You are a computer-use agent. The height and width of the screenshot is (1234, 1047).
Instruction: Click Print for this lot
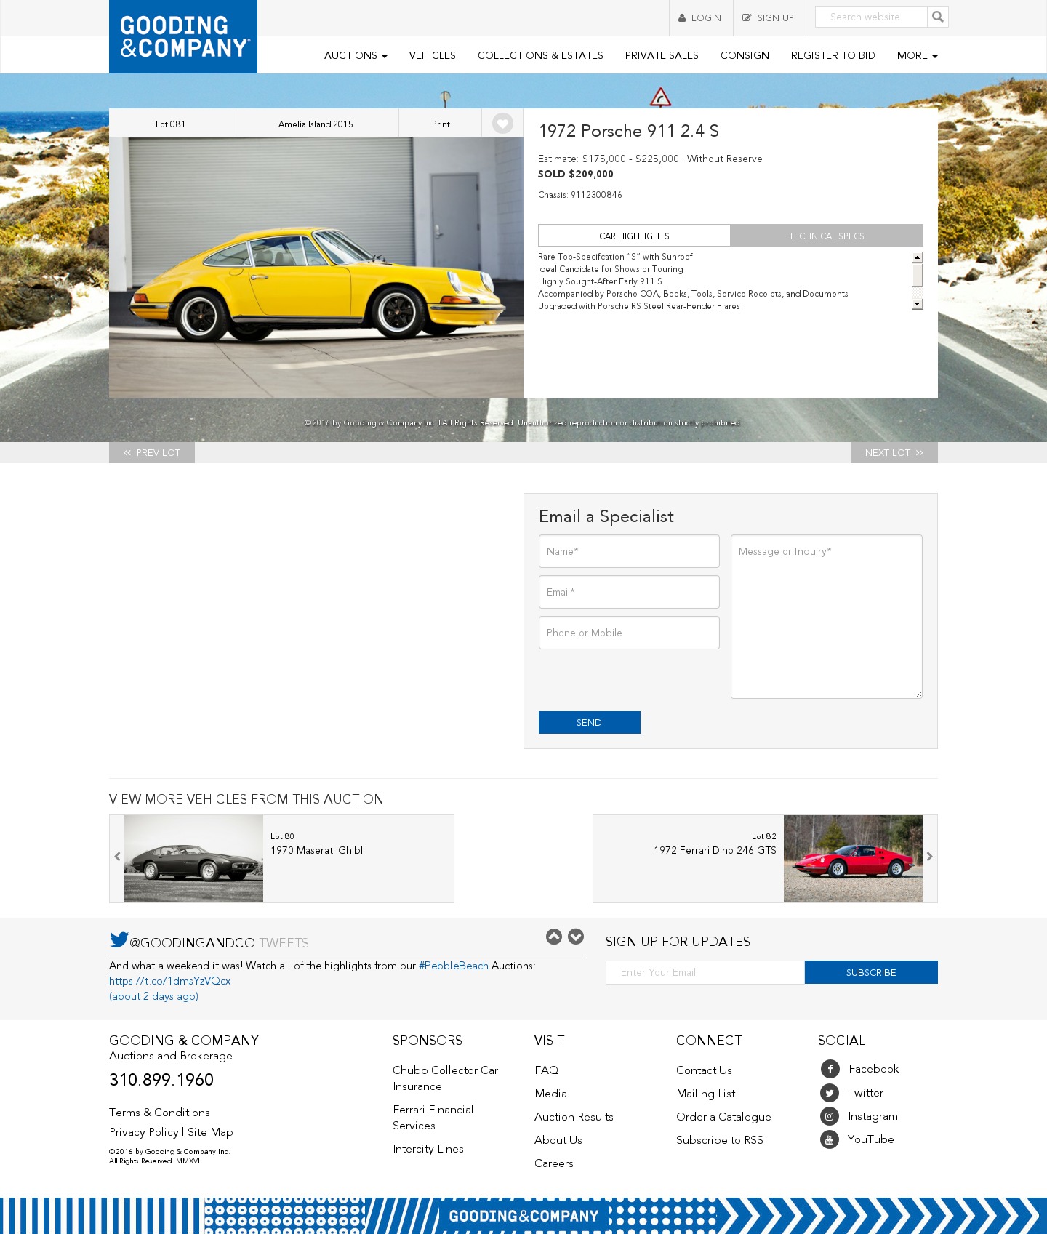click(441, 124)
